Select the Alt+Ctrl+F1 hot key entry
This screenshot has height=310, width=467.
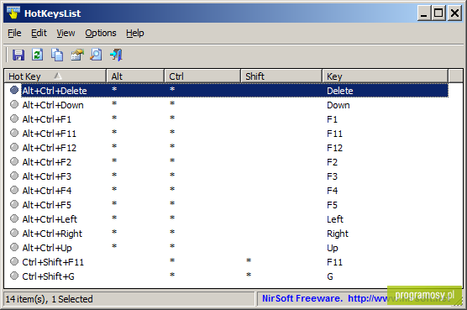pos(47,119)
